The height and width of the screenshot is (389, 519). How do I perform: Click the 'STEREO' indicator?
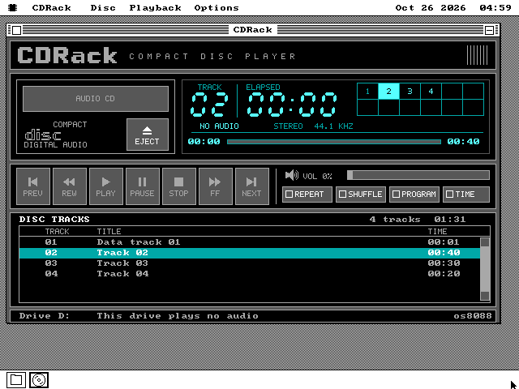(288, 126)
